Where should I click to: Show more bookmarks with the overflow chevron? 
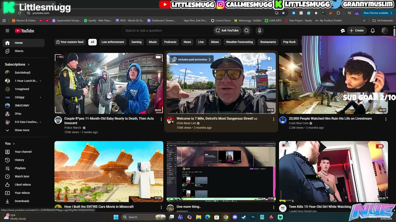[x=364, y=21]
